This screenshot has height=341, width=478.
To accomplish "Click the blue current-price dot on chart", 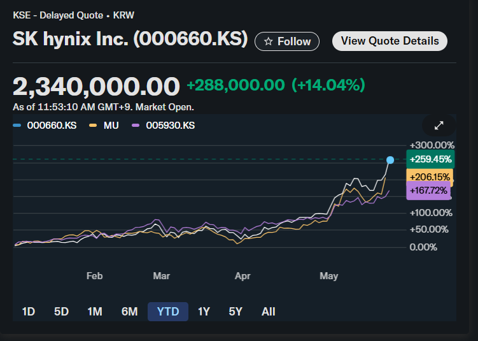I will (390, 160).
